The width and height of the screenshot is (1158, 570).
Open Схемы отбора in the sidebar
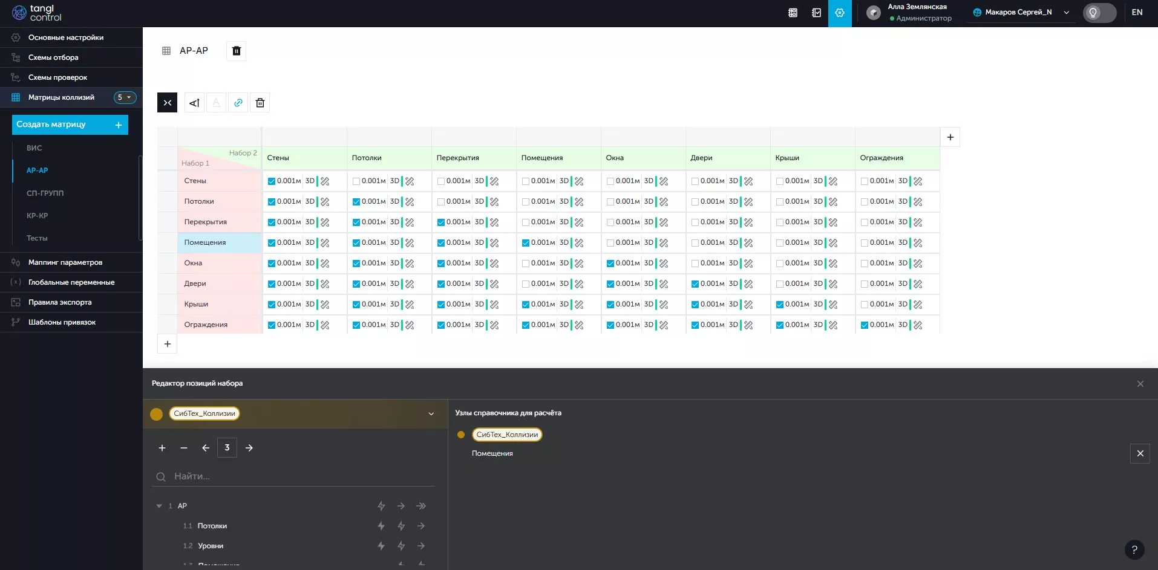[53, 57]
